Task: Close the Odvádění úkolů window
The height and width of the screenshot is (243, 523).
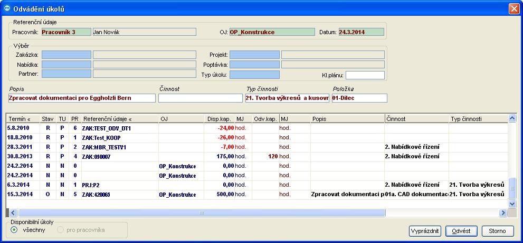Action: click(514, 8)
